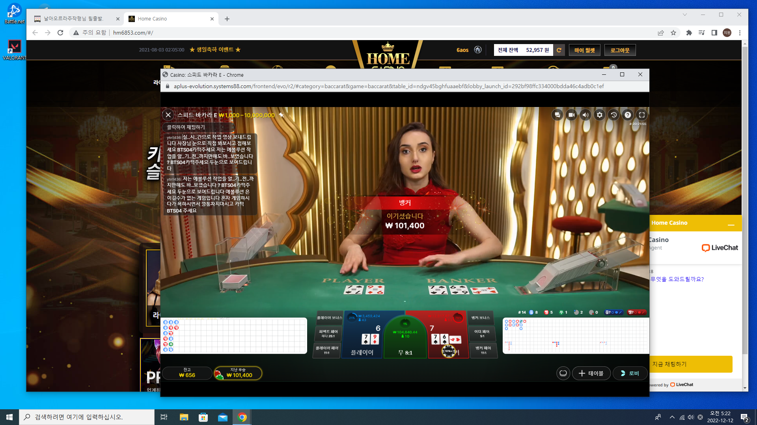Go back in Chrome browser
Viewport: 757px width, 425px height.
pos(35,33)
